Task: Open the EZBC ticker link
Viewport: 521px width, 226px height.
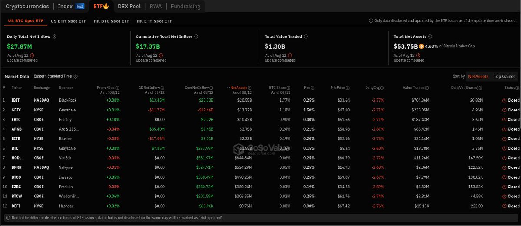Action: tap(16, 187)
